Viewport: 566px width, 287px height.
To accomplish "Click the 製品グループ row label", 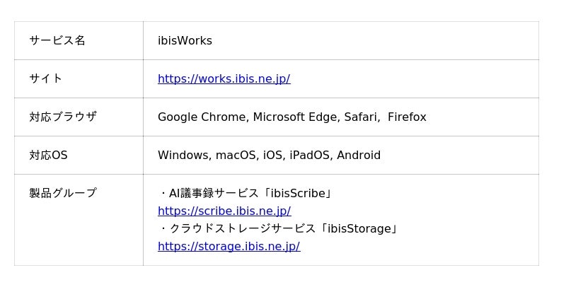I will click(x=63, y=193).
